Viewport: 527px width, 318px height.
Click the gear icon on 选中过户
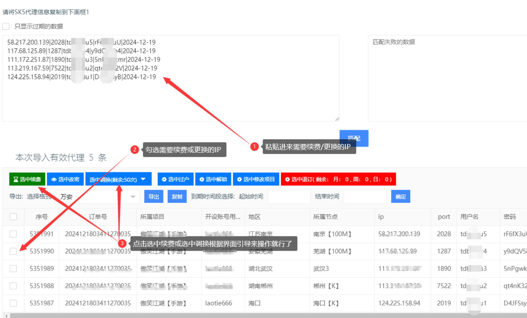tap(164, 179)
